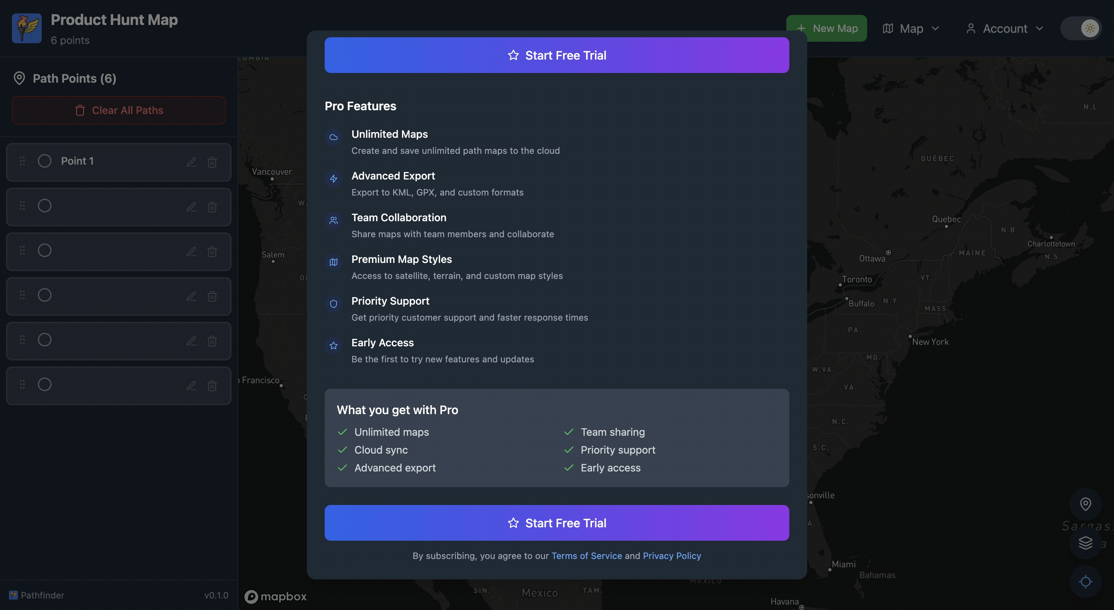Click the Mapbox logo on the map

276,597
